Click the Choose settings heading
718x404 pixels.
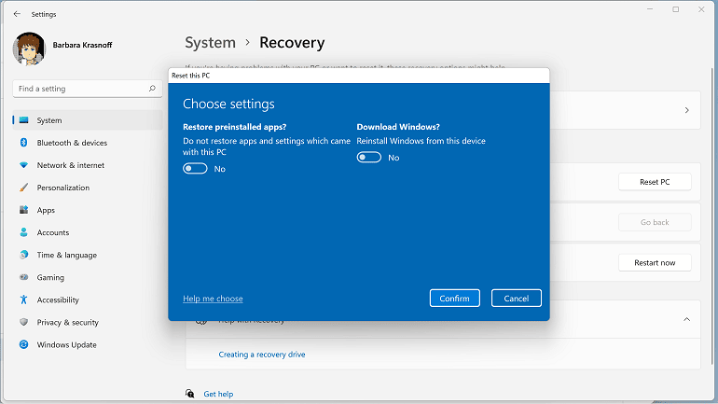pos(229,104)
